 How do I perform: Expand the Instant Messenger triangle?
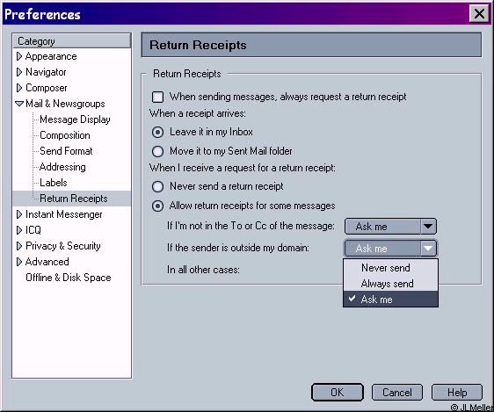tap(19, 214)
